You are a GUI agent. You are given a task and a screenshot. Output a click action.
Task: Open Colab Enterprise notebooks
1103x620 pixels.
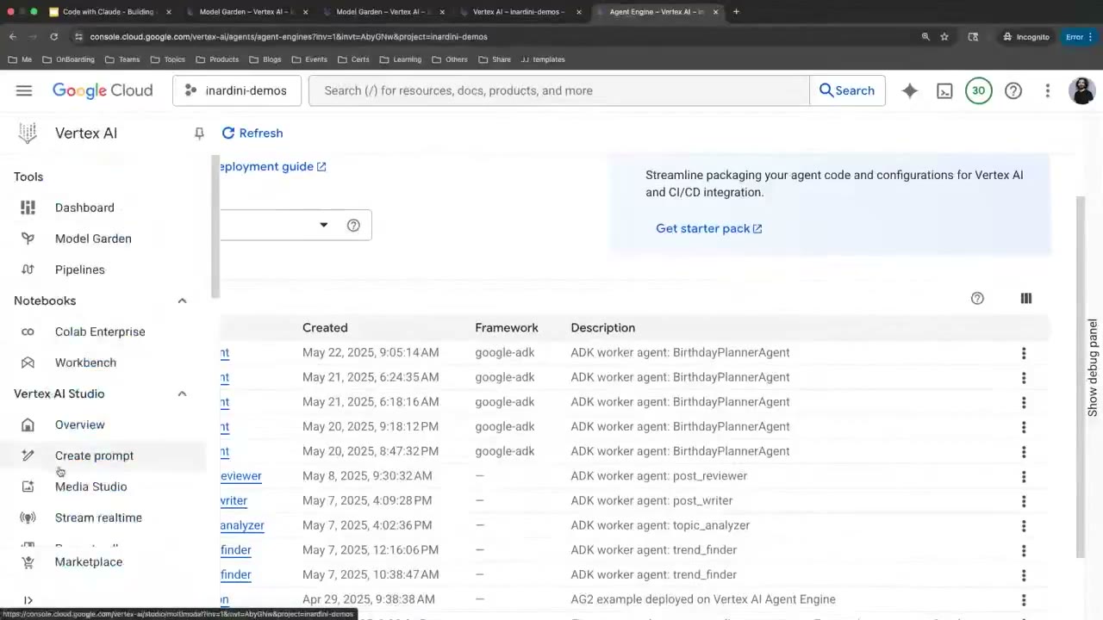click(x=100, y=332)
